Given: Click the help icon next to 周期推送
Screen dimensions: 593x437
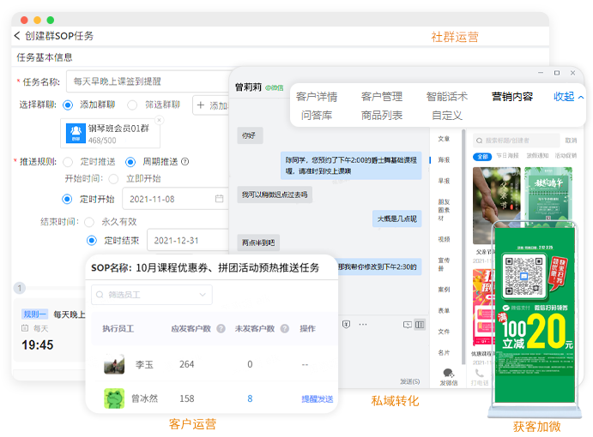Looking at the screenshot, I should click(x=185, y=161).
